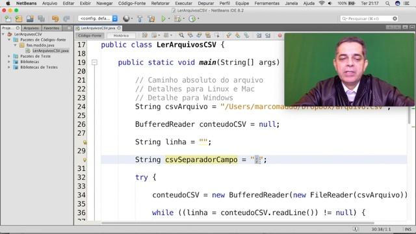
Task: Click the Last Edit editor toolbar icon
Action: 144,35
